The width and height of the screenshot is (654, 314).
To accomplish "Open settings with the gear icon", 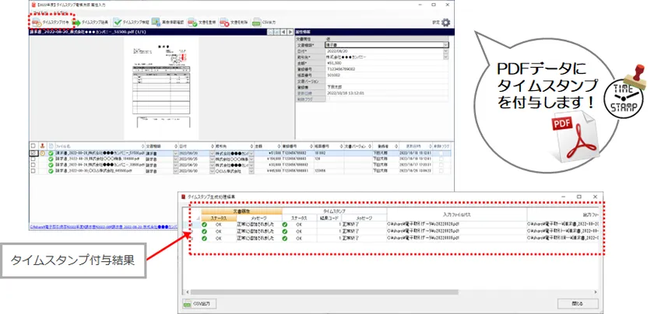I will 445,23.
